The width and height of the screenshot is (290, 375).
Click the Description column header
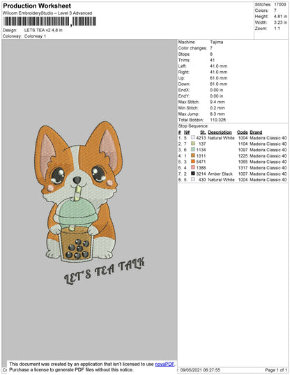click(220, 132)
